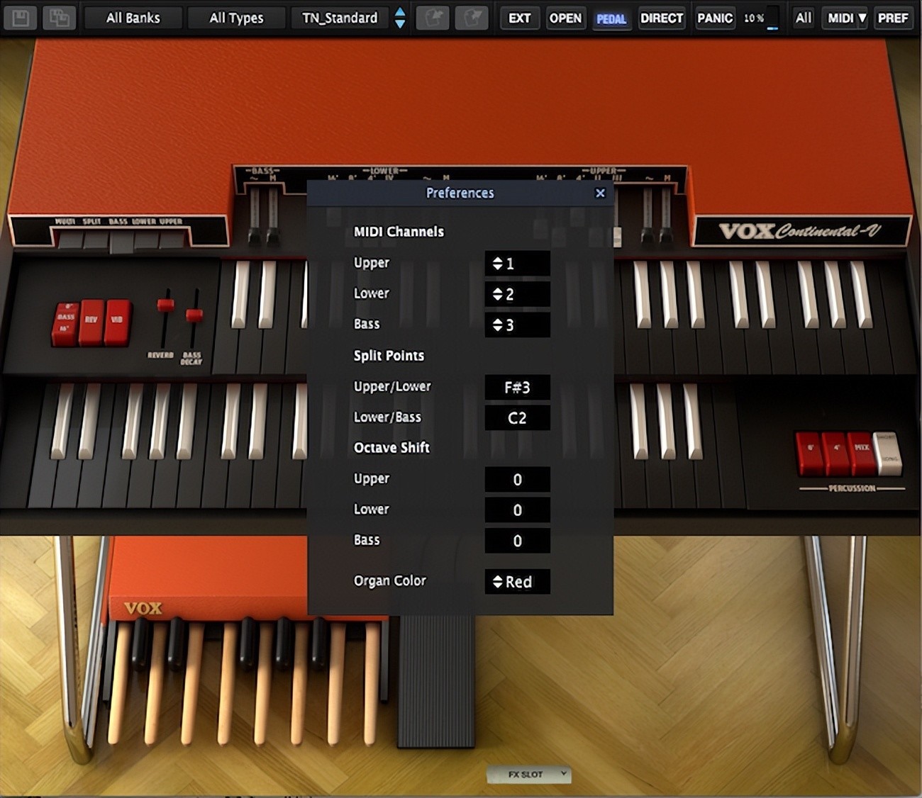Change the Organ Color selector
The image size is (922, 798).
(516, 582)
